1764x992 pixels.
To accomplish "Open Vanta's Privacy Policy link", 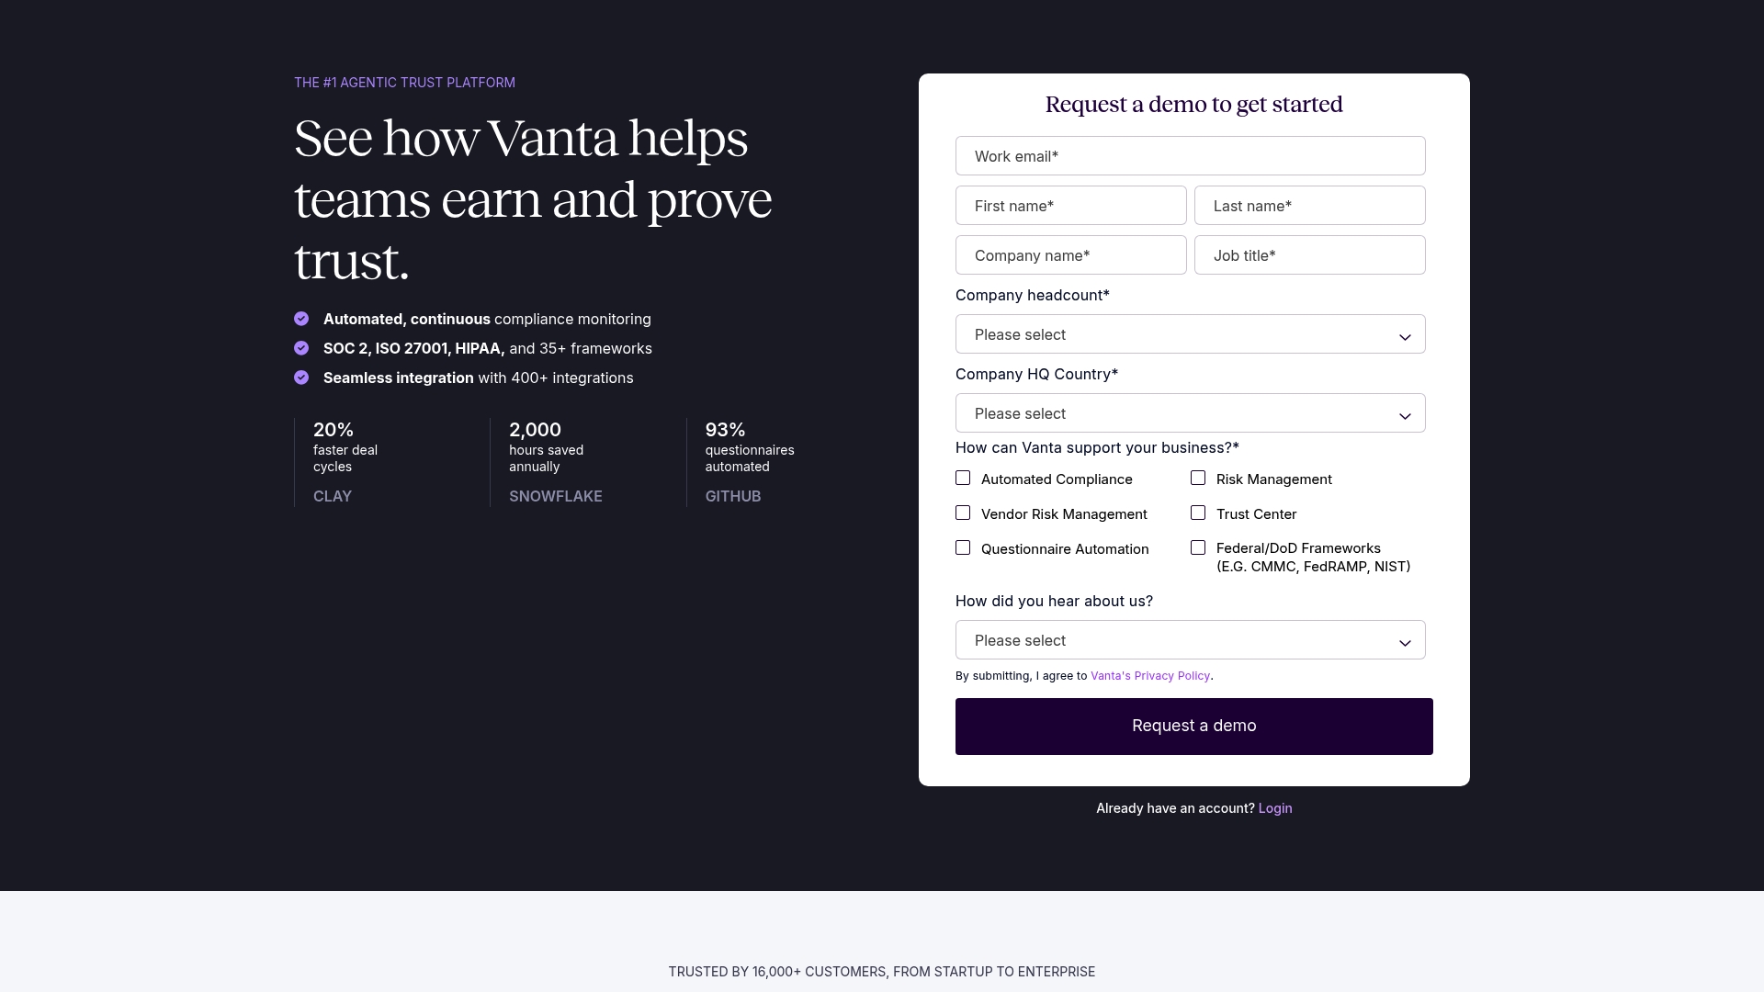I will pos(1150,676).
